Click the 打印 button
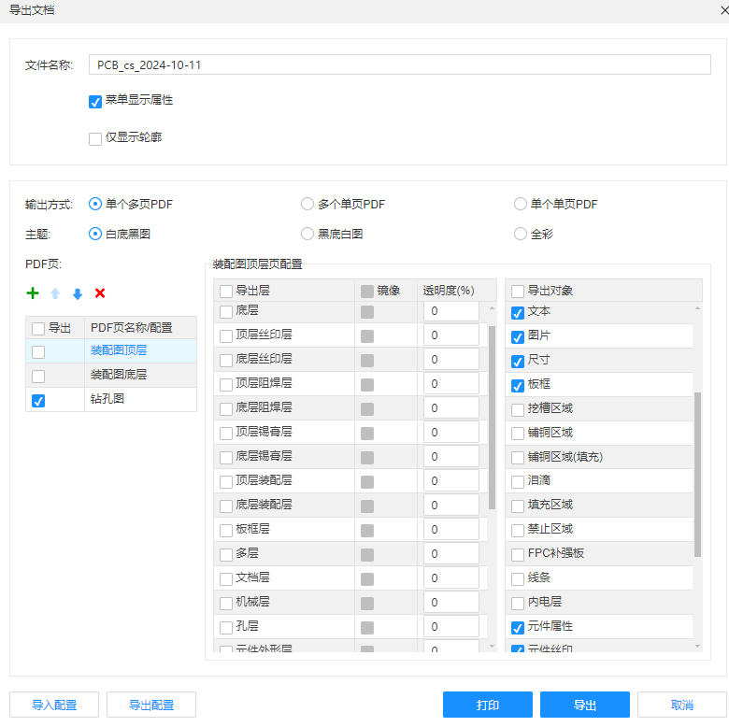This screenshot has height=727, width=729. pos(488,705)
